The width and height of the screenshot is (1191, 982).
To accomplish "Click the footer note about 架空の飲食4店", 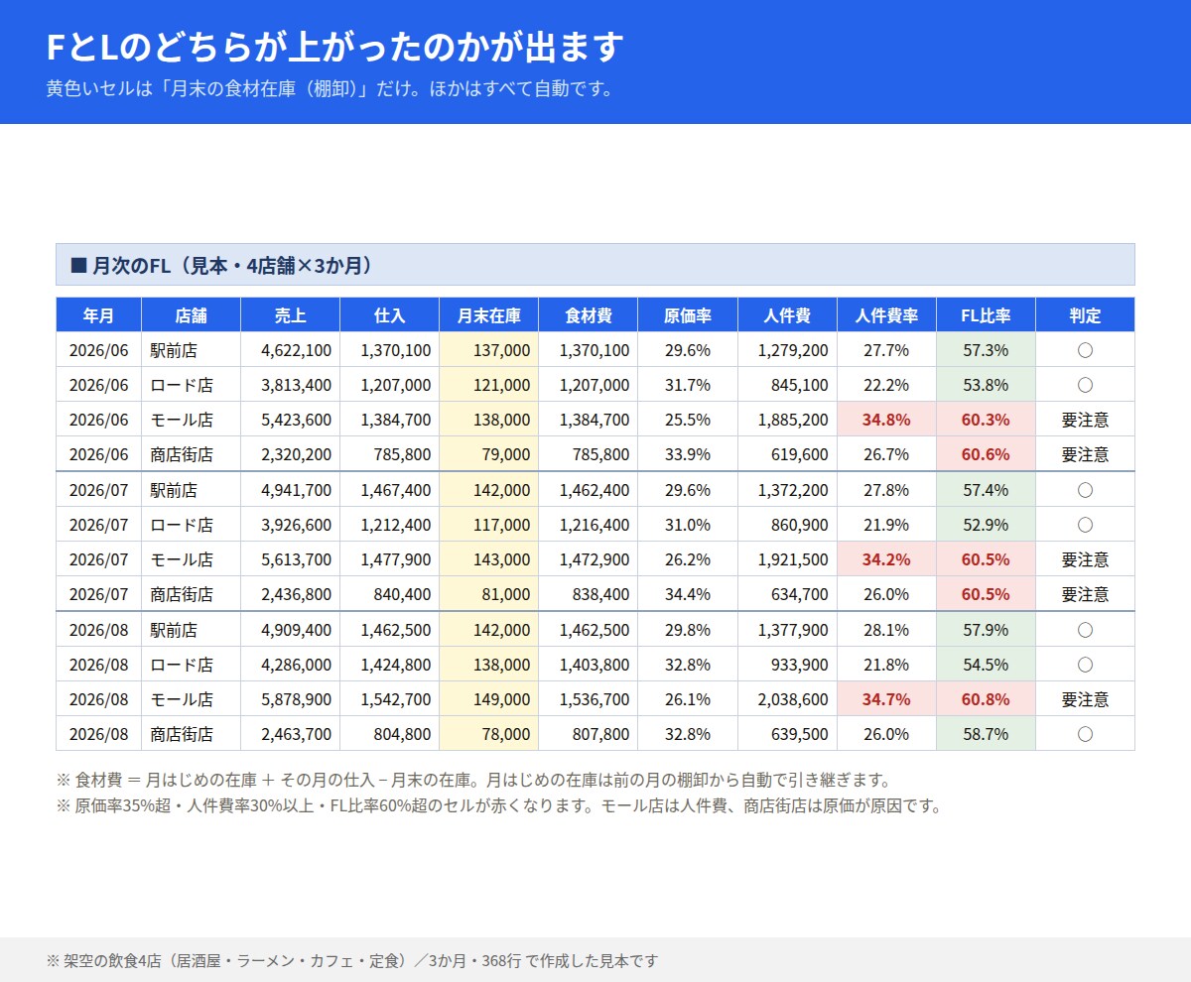I will point(352,960).
